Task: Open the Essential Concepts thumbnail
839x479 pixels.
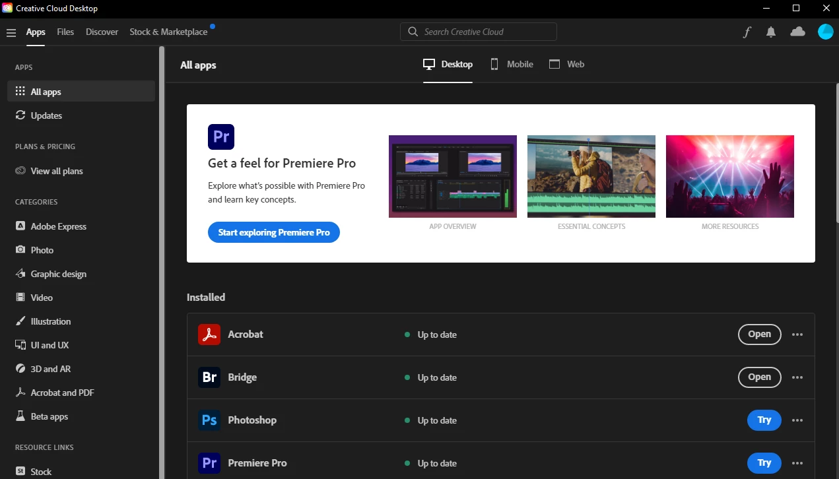Action: [x=591, y=176]
